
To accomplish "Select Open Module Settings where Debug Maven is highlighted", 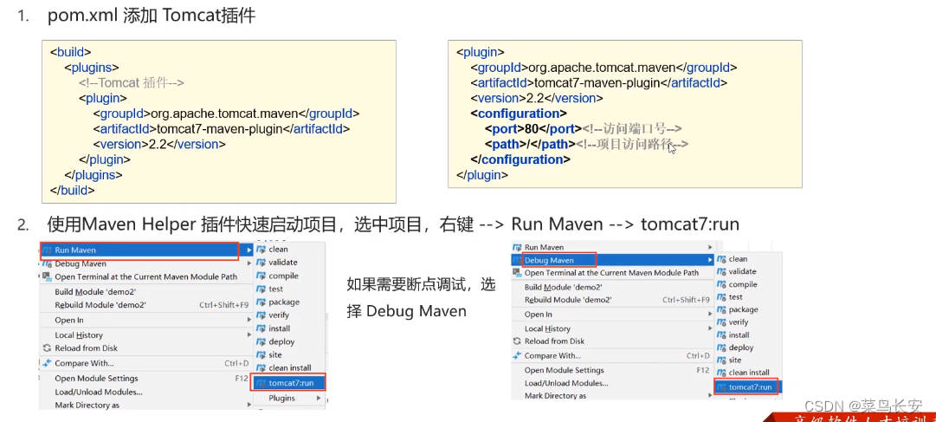I will tap(564, 370).
